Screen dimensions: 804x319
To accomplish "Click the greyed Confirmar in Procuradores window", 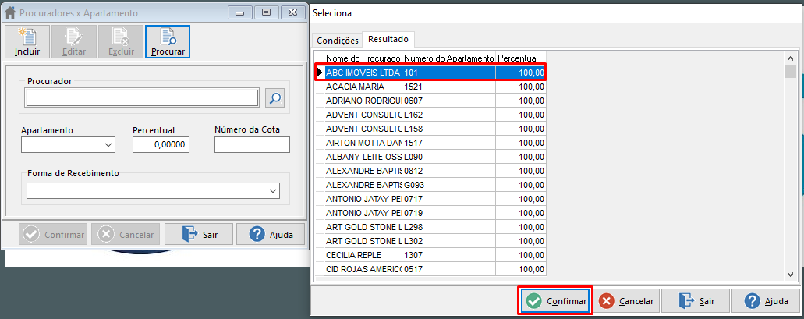I will pyautogui.click(x=54, y=235).
